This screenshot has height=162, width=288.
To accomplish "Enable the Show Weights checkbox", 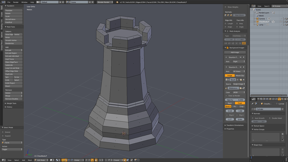I will (x=225, y=7).
